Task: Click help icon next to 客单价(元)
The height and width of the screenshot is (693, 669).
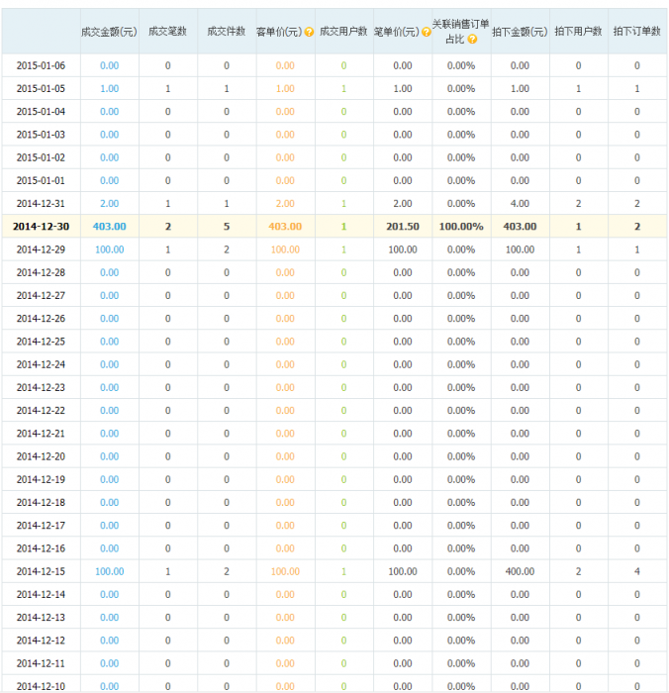Action: point(309,32)
